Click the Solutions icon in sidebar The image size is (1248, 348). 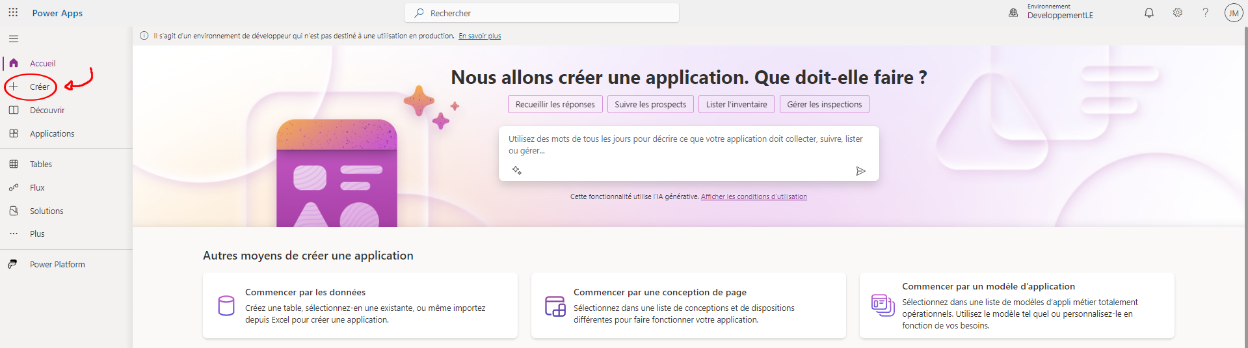point(14,211)
